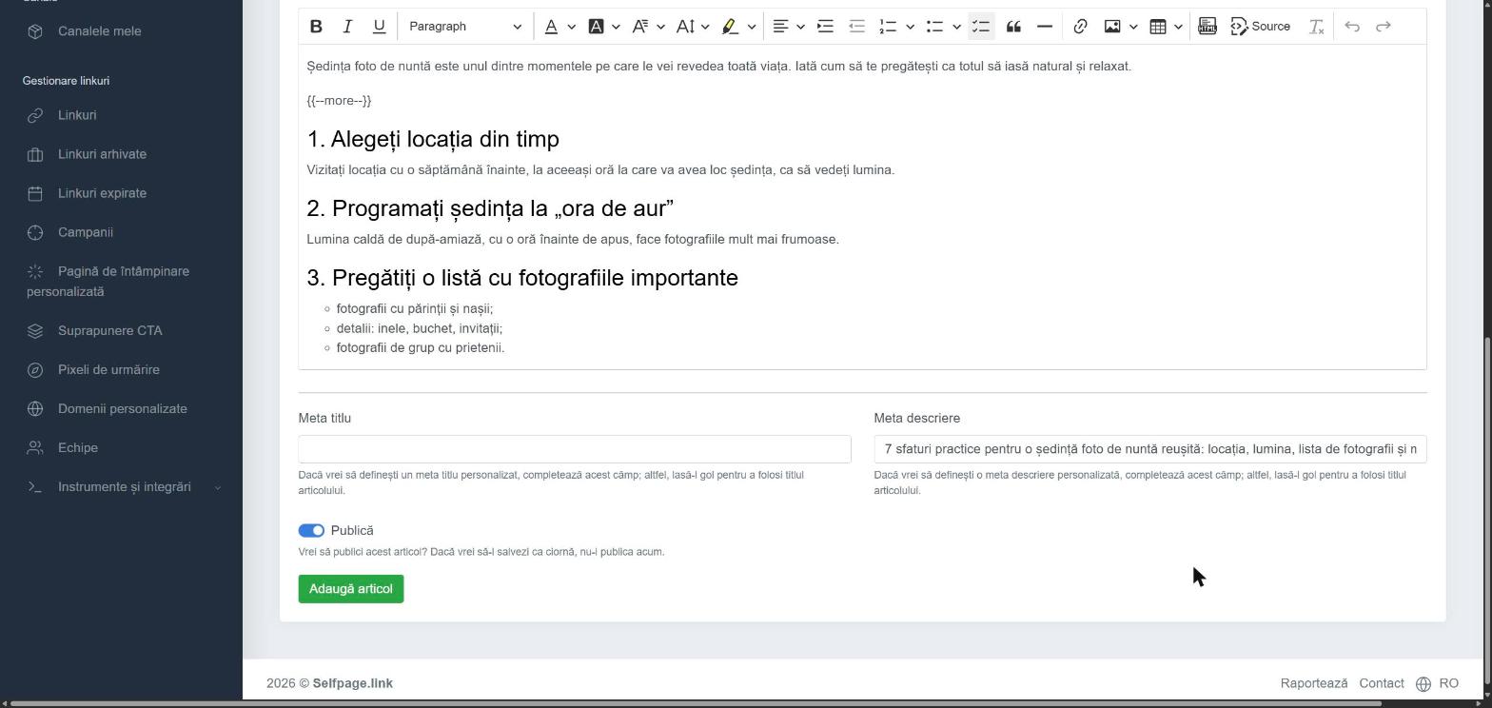
Task: Focus the Meta titlu input field
Action: click(575, 449)
